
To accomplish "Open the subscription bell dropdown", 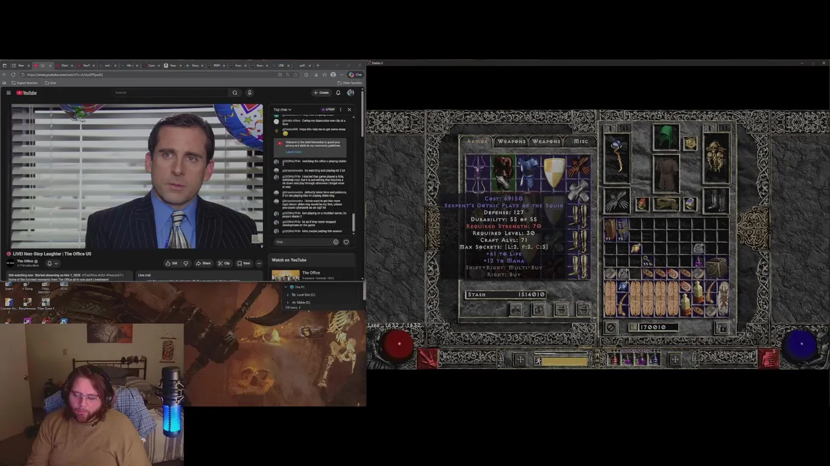I will (52, 263).
